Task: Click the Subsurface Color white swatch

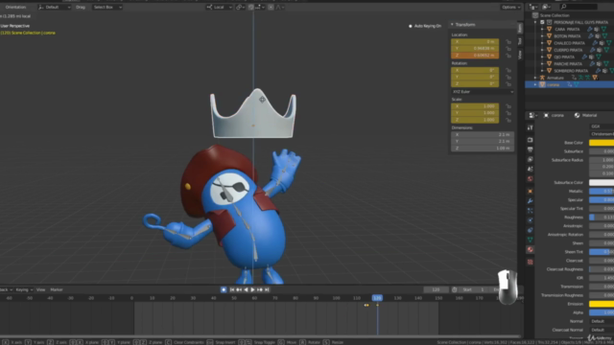Action: [x=602, y=183]
